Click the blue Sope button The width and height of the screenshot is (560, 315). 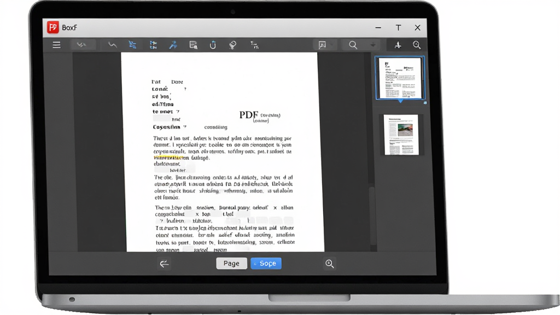point(266,264)
